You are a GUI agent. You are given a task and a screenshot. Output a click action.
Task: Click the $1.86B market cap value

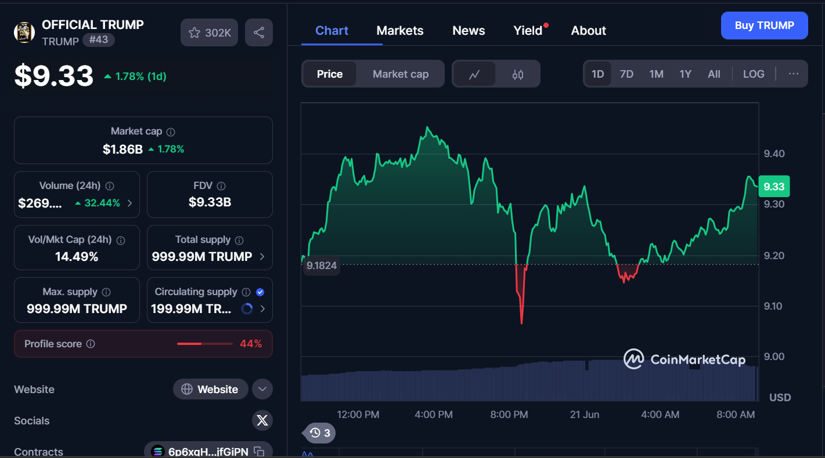tap(123, 149)
